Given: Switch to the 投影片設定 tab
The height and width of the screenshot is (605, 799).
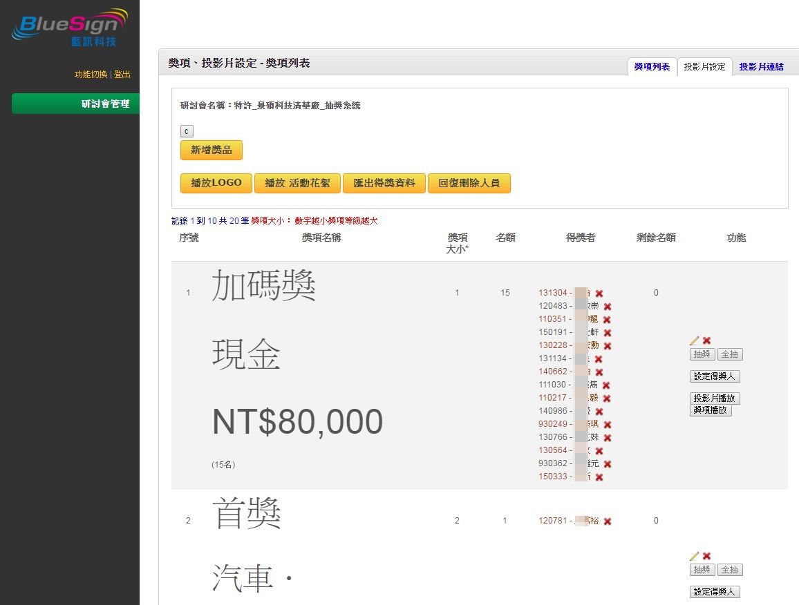Looking at the screenshot, I should pos(704,67).
